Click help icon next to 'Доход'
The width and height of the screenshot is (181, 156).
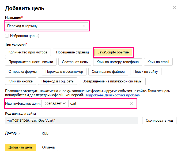coord(18,133)
